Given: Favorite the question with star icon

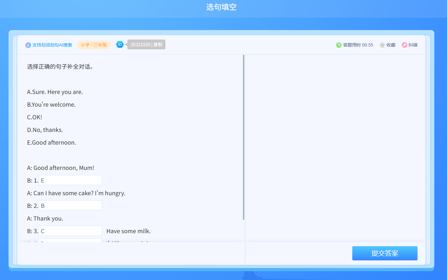Looking at the screenshot, I should 382,45.
